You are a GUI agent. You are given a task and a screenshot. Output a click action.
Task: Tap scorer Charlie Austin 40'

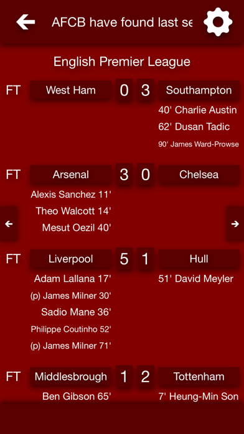[x=197, y=110]
